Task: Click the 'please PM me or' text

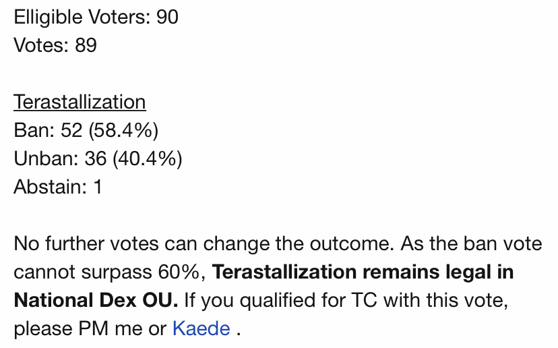Action: 90,329
